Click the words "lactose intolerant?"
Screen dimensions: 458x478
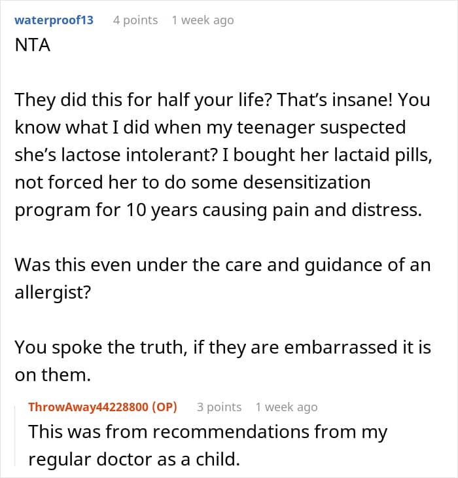click(139, 155)
